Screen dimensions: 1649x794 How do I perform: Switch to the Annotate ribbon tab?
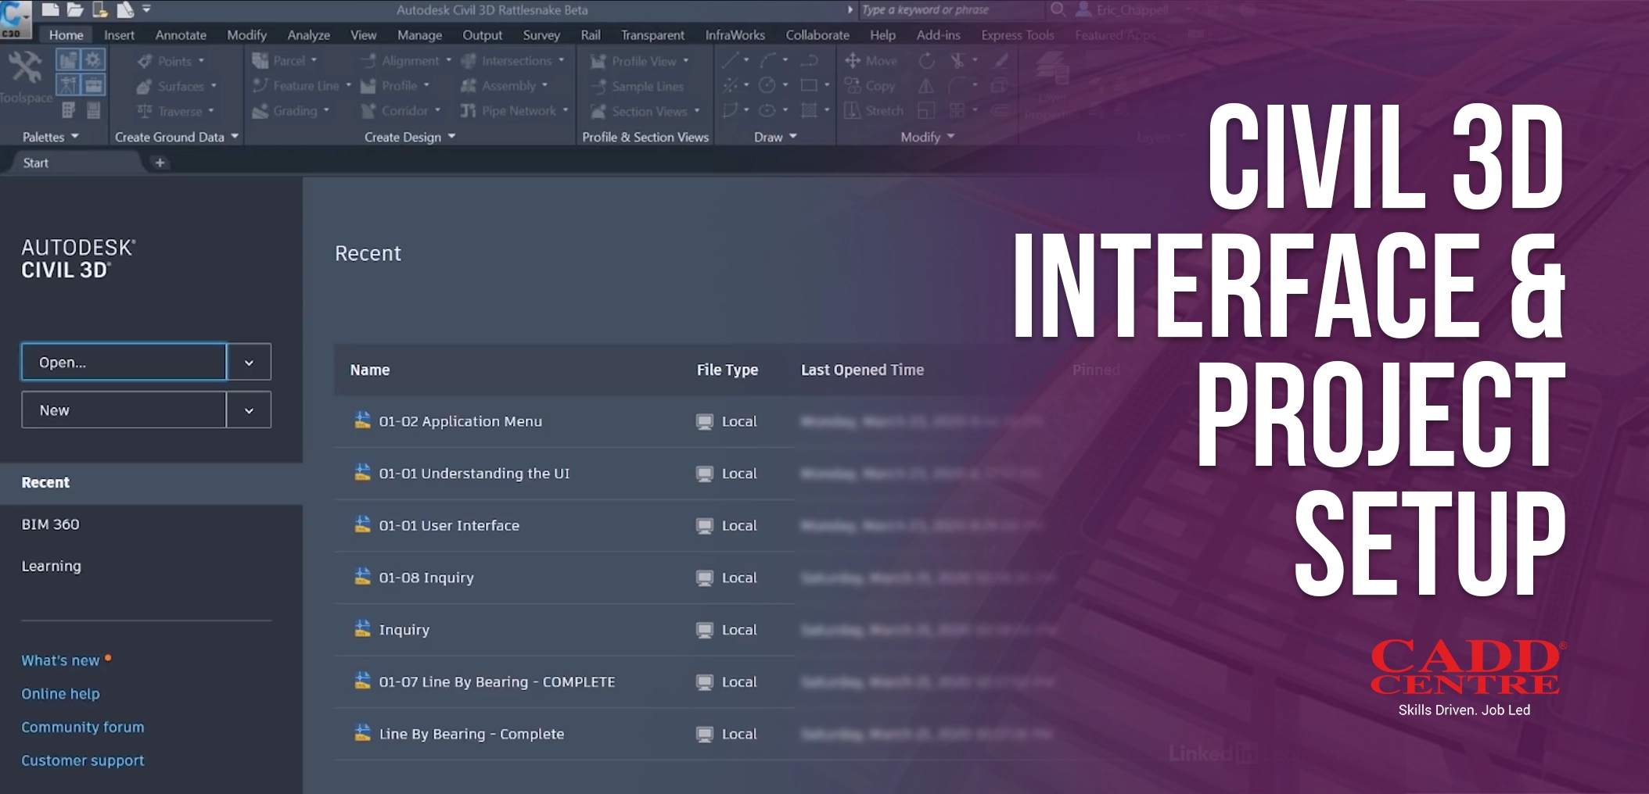click(181, 35)
